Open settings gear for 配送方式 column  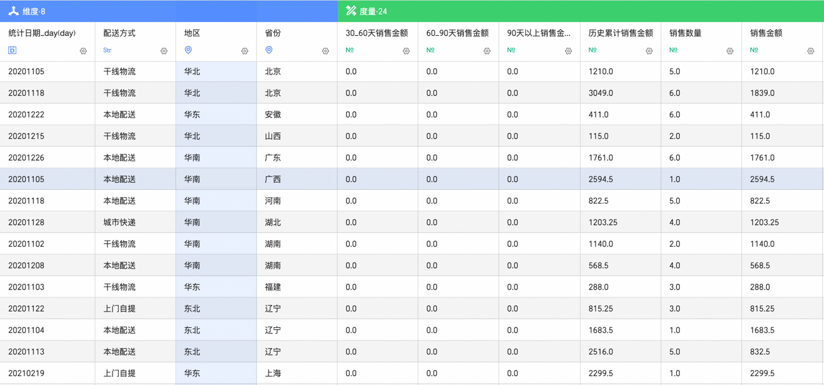tap(164, 51)
